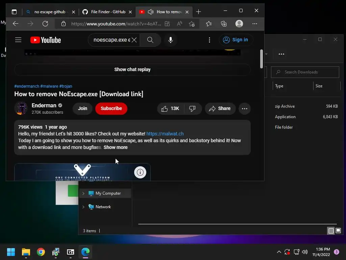Image resolution: width=346 pixels, height=260 pixels.
Task: Switch Explorer to details view
Action: [x=331, y=231]
